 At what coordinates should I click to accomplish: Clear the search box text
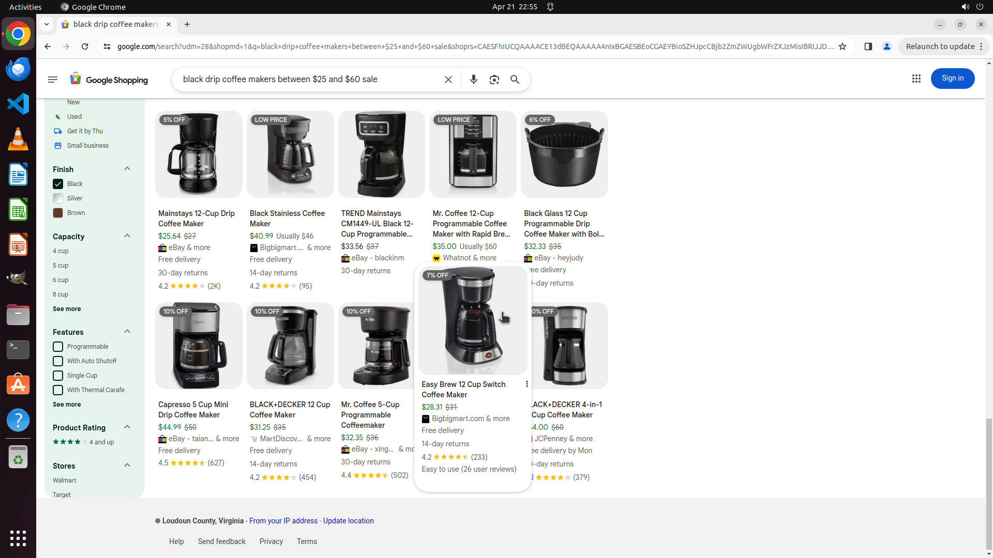click(448, 80)
